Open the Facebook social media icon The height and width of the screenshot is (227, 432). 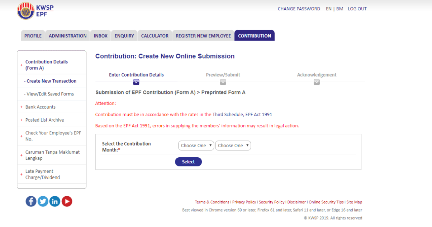pos(31,201)
